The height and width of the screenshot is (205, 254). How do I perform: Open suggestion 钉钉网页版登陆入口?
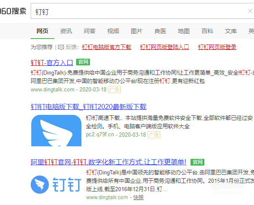[164, 47]
